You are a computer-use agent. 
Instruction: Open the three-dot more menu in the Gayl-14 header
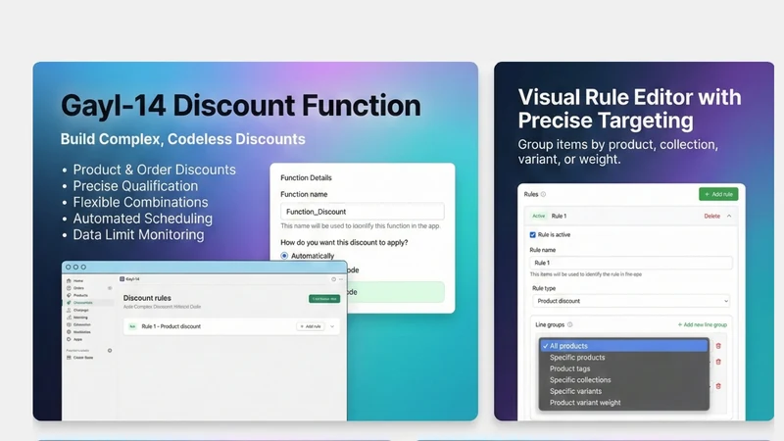(x=341, y=279)
